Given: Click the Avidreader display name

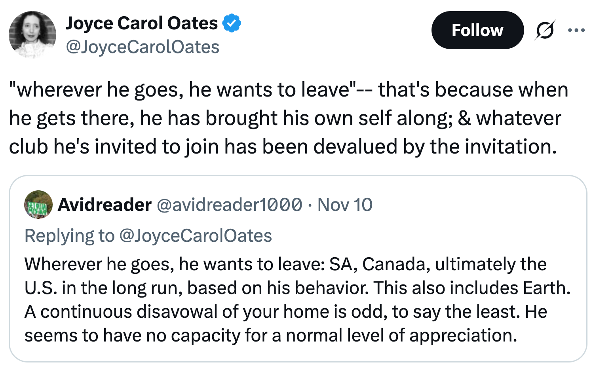Looking at the screenshot, I should point(104,205).
